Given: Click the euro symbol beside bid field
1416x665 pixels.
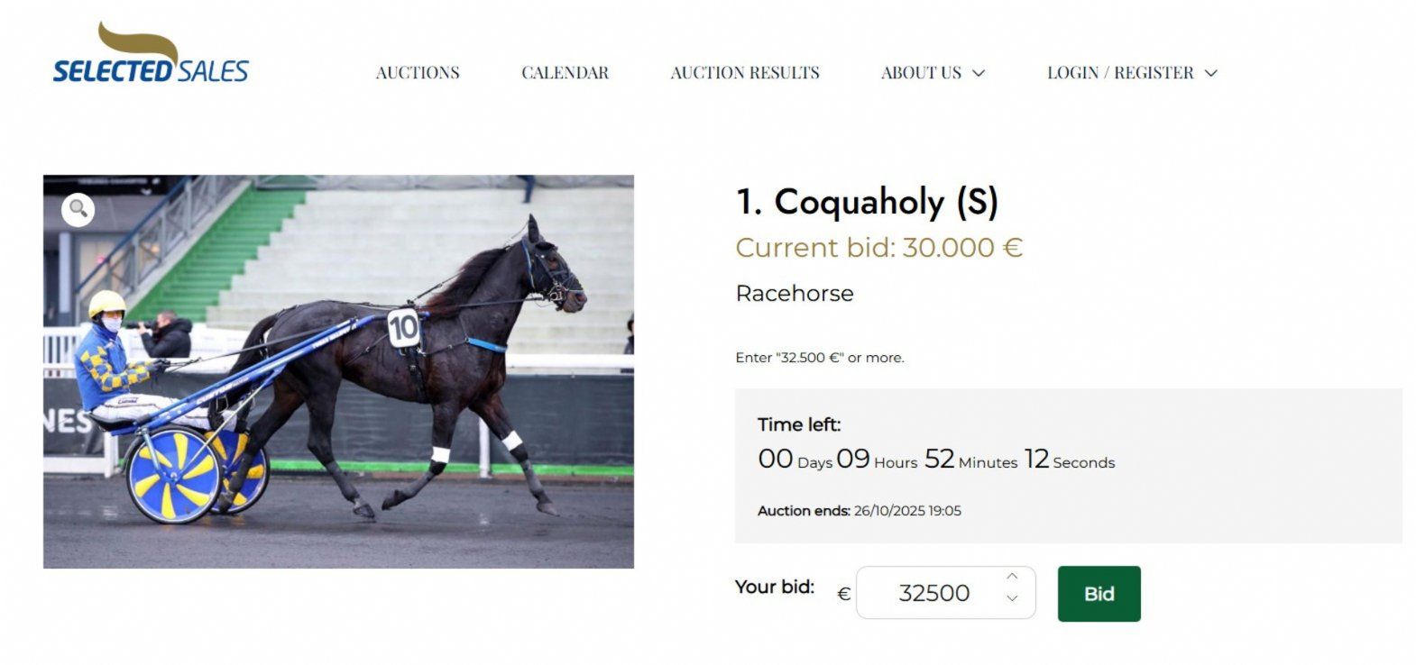Looking at the screenshot, I should pyautogui.click(x=844, y=594).
